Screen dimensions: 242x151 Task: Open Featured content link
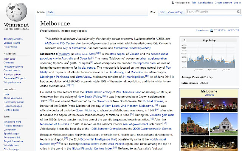(x=13, y=66)
